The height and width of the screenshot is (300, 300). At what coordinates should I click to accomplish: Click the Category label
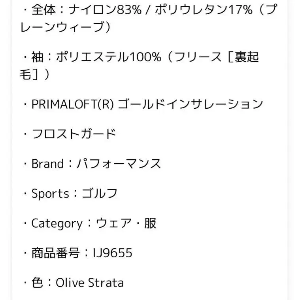(x=57, y=223)
